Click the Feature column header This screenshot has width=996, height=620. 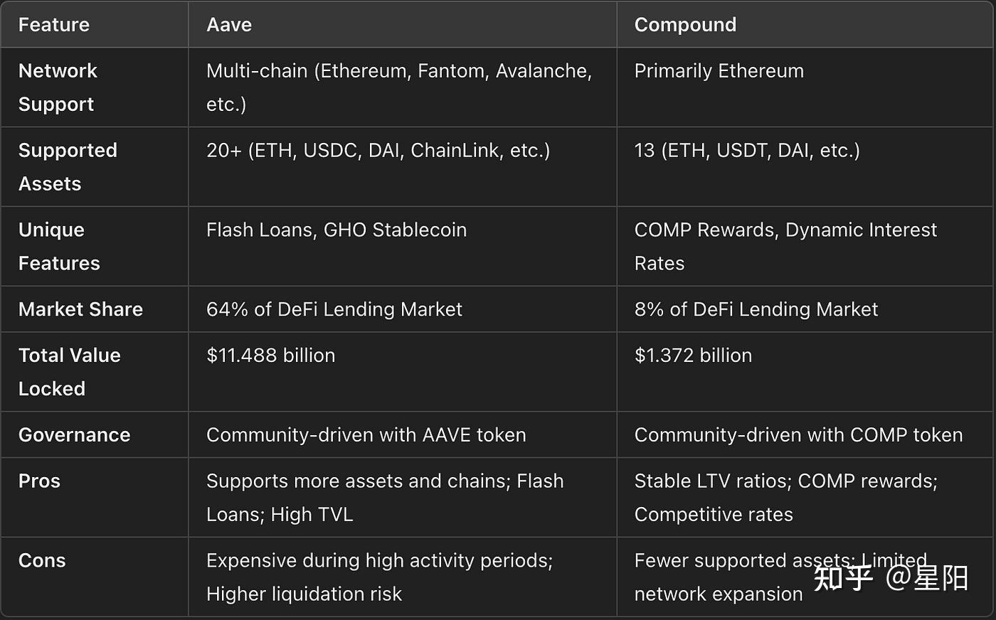pos(54,25)
